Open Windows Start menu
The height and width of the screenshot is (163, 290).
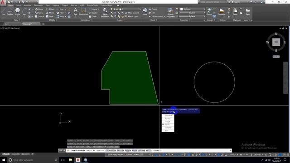(x=4, y=160)
